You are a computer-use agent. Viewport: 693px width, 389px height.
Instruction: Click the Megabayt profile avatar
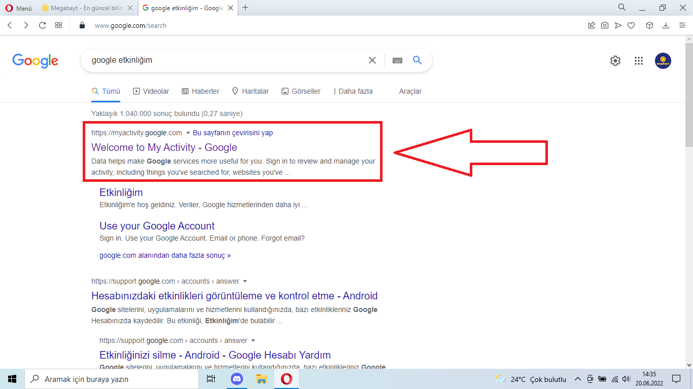[663, 60]
